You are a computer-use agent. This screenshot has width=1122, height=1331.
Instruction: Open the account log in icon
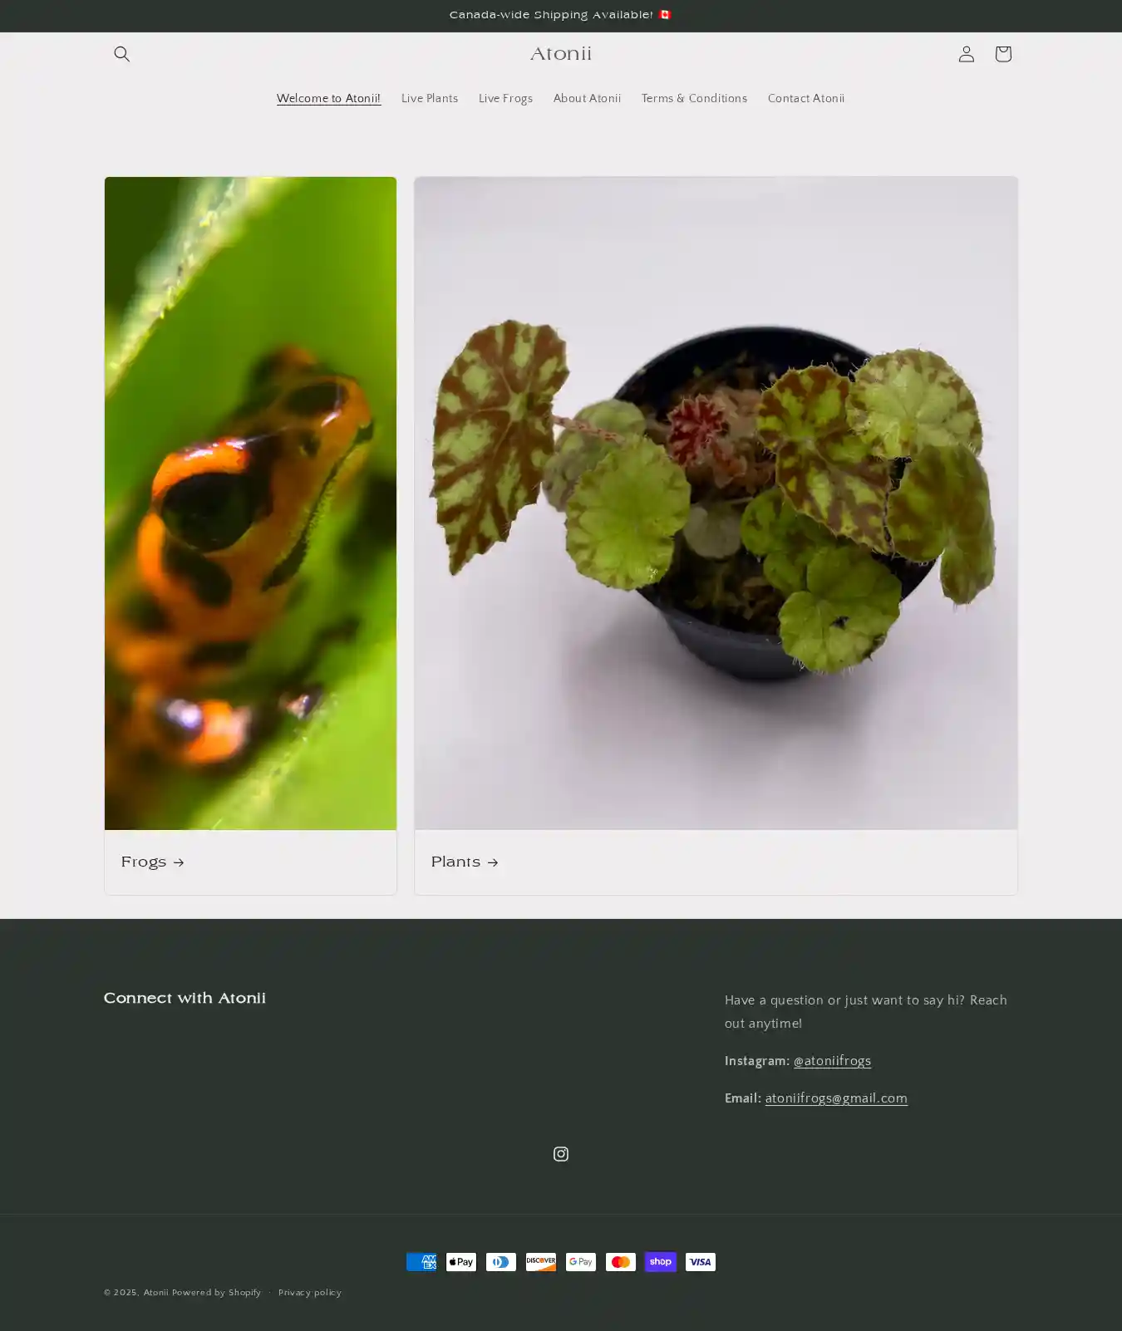[x=966, y=54]
